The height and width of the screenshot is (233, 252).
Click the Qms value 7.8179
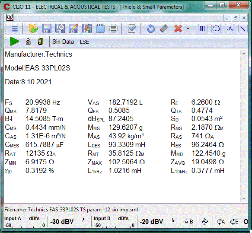tap(36, 111)
